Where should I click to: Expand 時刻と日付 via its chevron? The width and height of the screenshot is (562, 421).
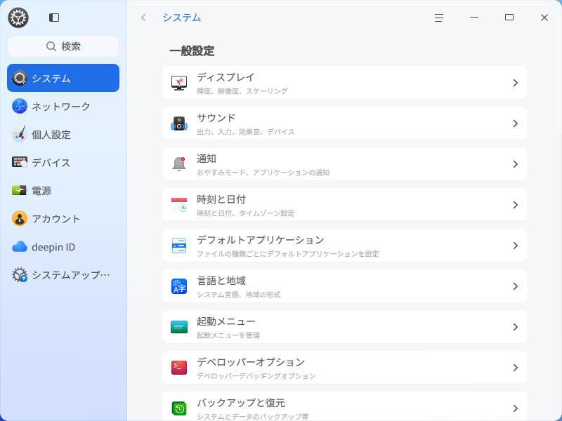click(516, 205)
